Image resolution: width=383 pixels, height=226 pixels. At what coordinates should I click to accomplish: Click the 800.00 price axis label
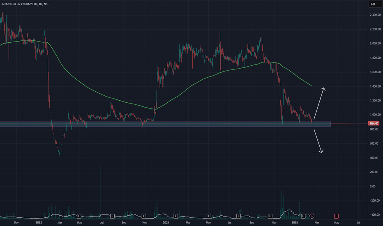374,129
